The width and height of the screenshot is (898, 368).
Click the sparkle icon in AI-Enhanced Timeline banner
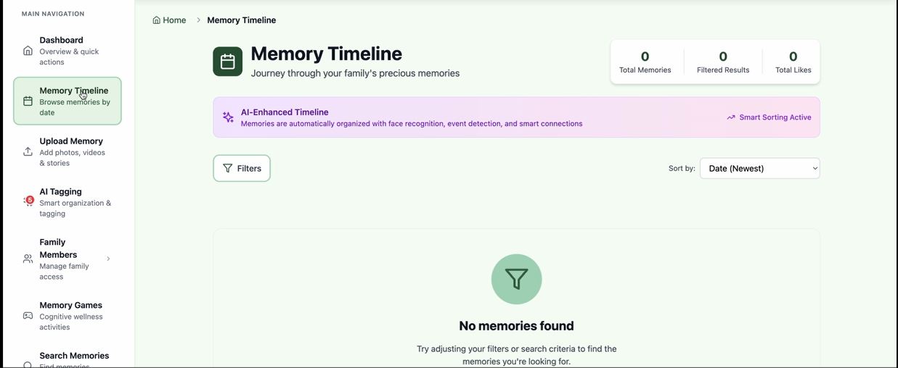(x=228, y=117)
